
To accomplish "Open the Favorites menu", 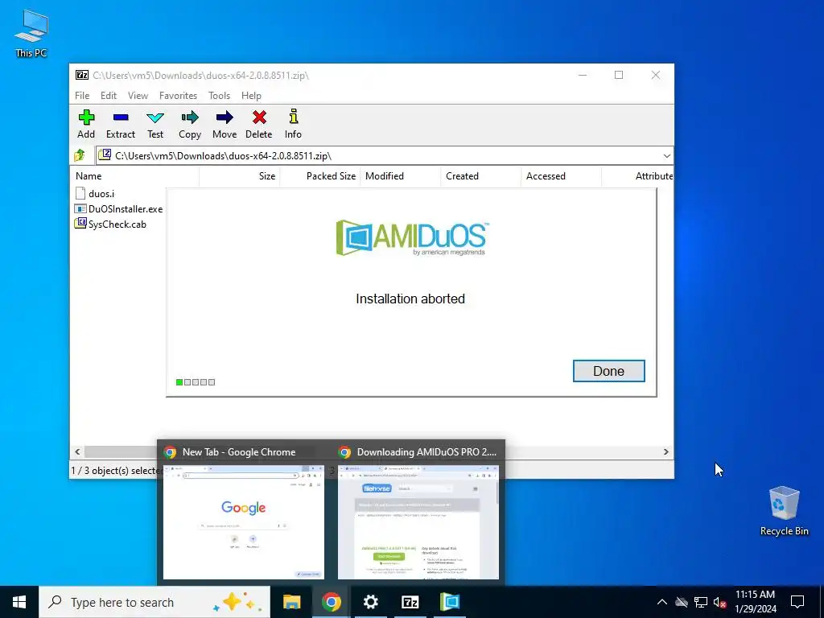I will click(178, 96).
